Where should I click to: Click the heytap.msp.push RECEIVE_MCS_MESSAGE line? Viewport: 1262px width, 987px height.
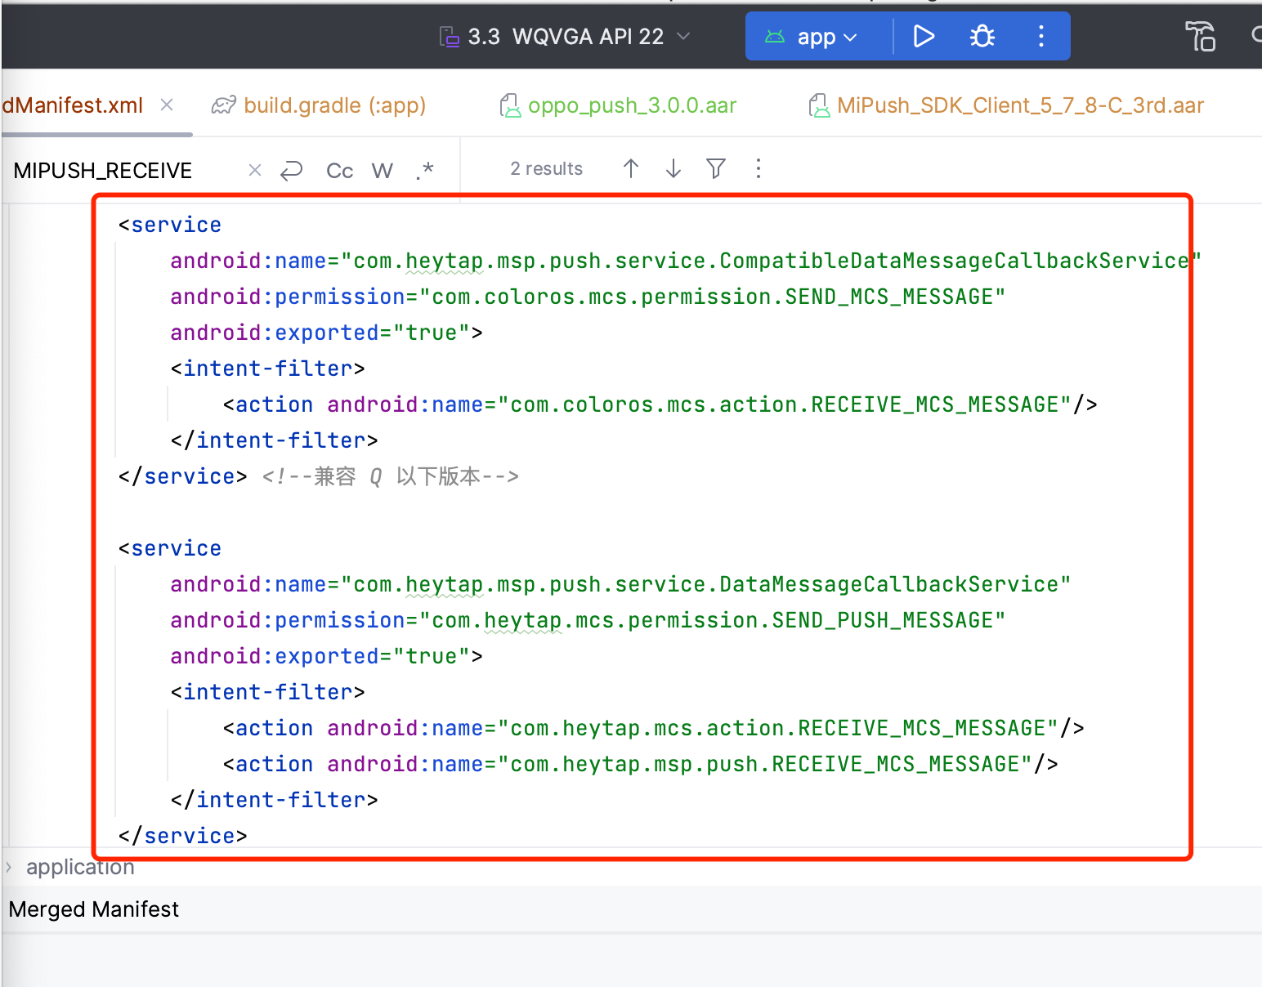pyautogui.click(x=640, y=764)
